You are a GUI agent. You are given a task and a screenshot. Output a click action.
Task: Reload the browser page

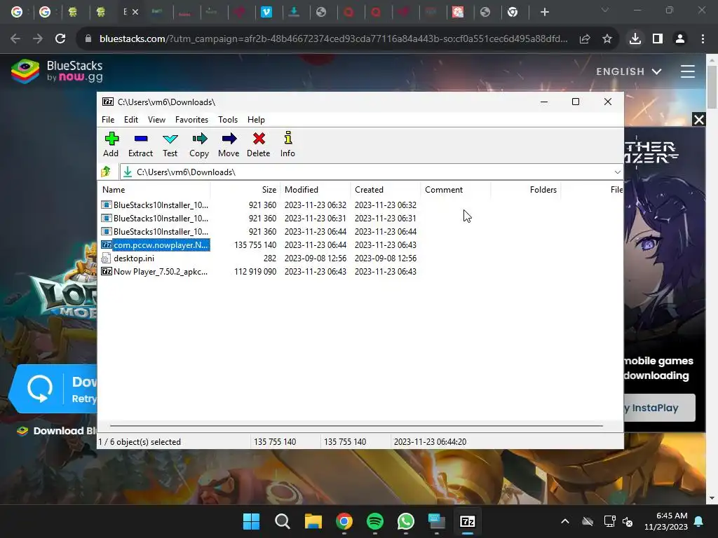[60, 39]
